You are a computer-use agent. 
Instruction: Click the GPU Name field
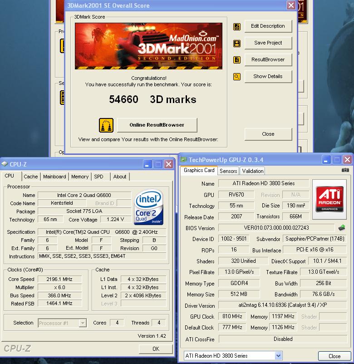(x=264, y=183)
